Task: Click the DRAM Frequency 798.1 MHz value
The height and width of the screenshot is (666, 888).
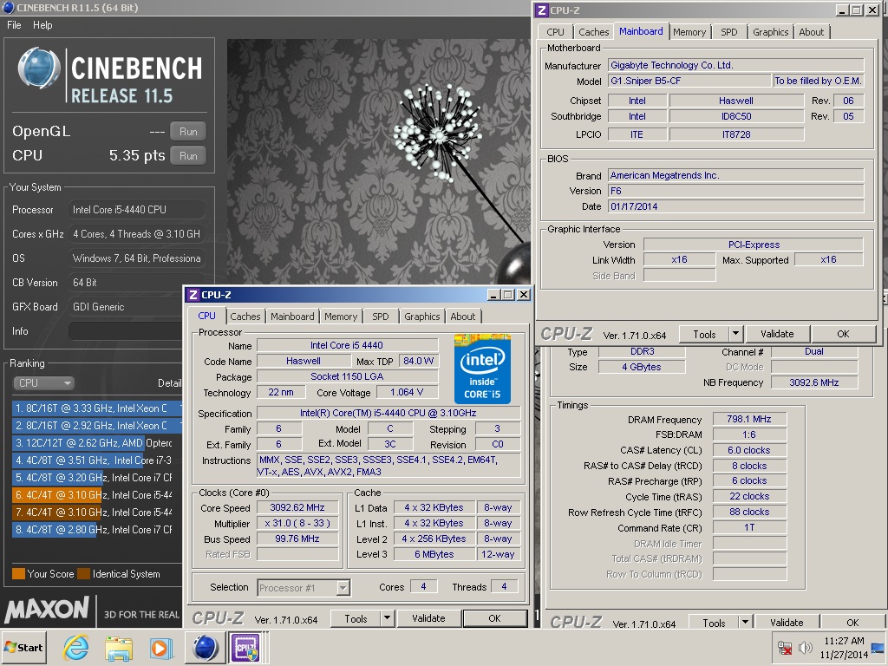Action: pos(749,419)
